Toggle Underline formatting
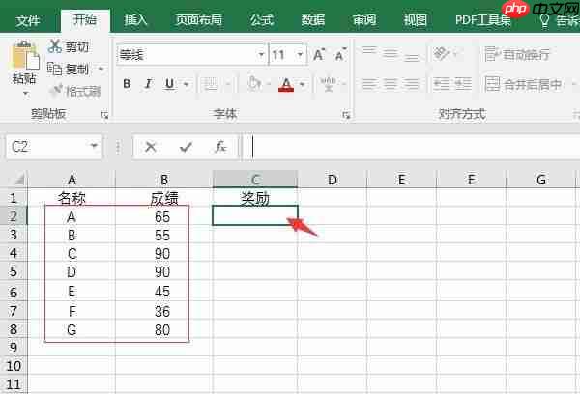 point(169,84)
